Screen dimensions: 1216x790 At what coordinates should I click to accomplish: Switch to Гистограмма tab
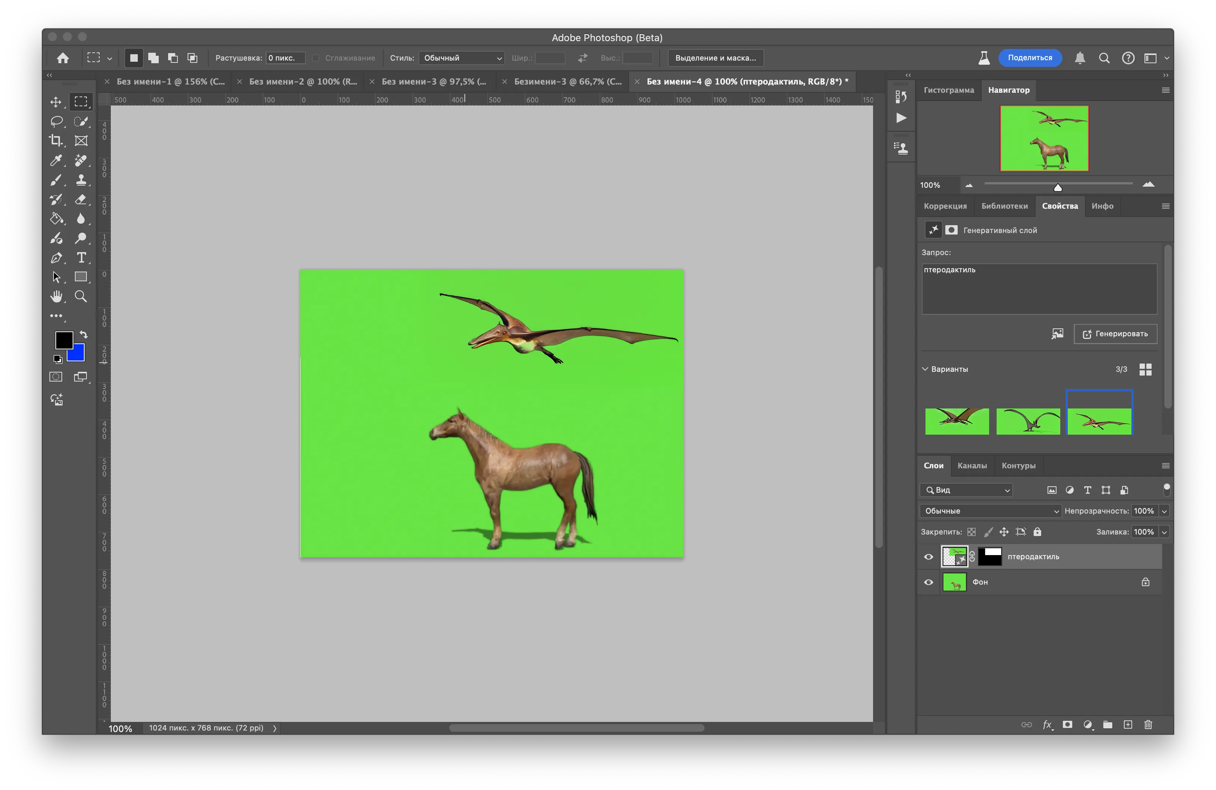pyautogui.click(x=949, y=90)
